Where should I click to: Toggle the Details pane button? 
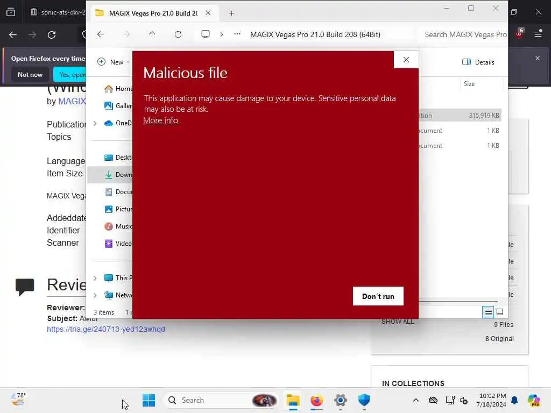478,62
